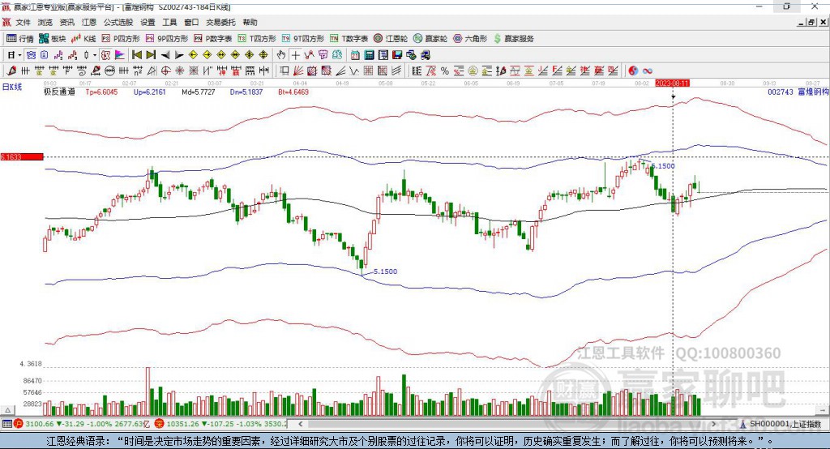The width and height of the screenshot is (830, 449).
Task: Click SH000001 上证指数 status entry
Action: 785,424
